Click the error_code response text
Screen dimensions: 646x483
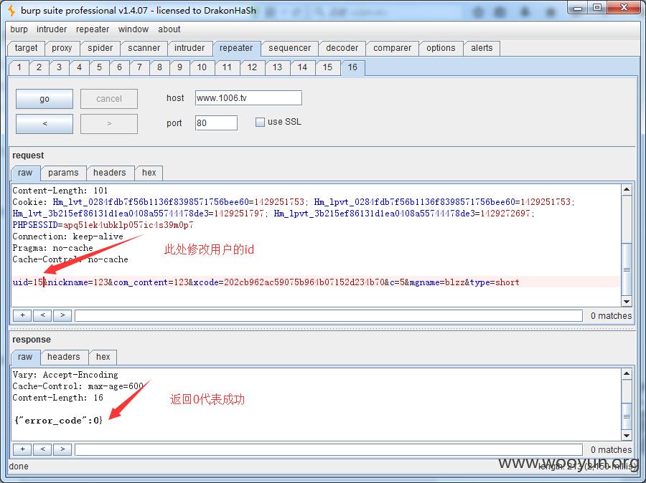pyautogui.click(x=59, y=421)
